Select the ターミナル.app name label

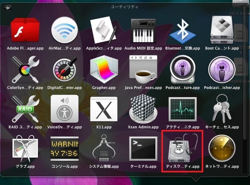pyautogui.click(x=143, y=166)
